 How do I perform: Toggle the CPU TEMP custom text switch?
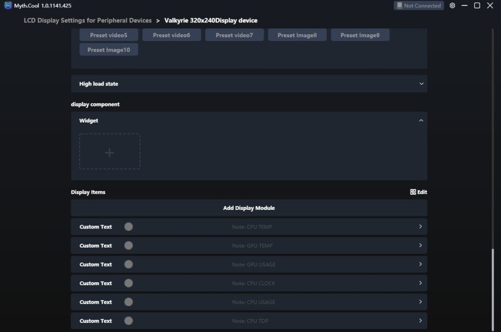[128, 227]
